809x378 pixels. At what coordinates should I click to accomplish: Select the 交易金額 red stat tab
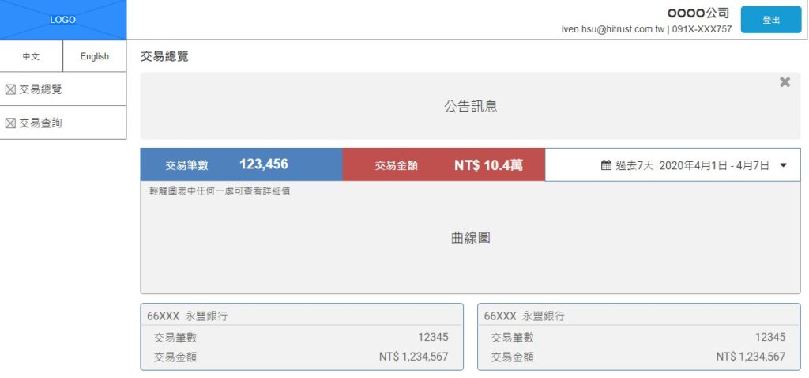click(443, 165)
